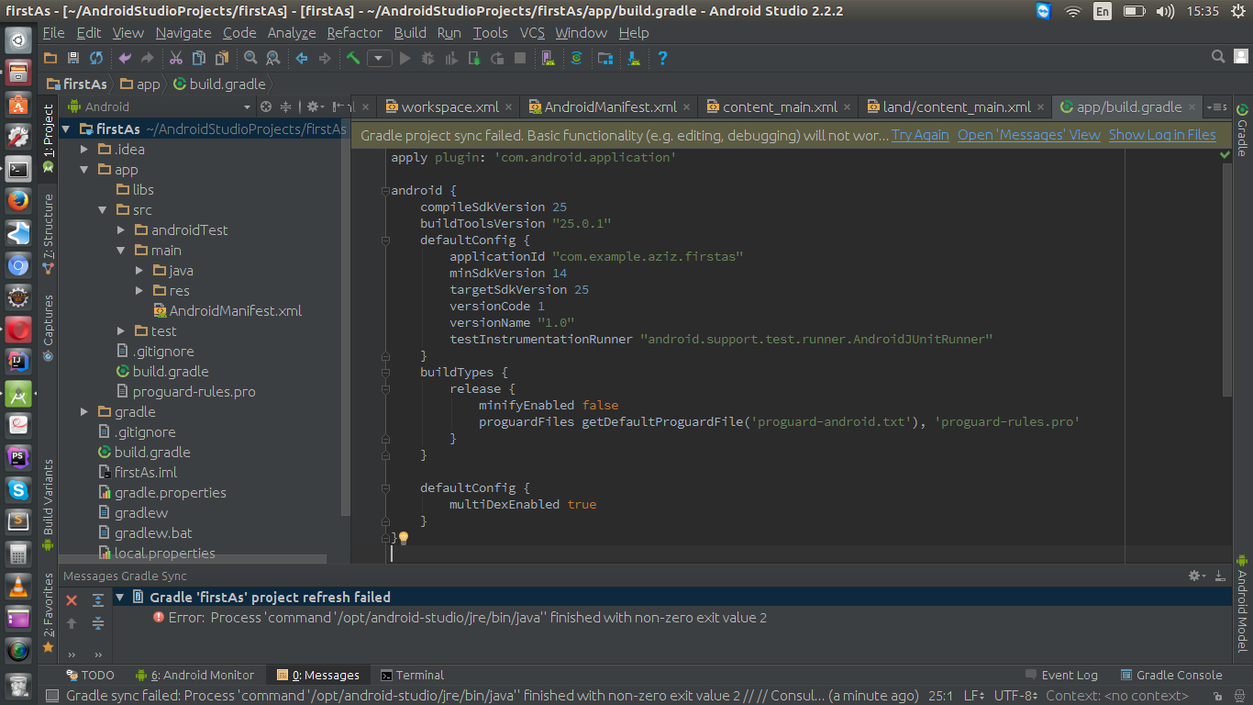Toggle tool window buttons in status bar corner
This screenshot has width=1253, height=705.
tap(52, 696)
